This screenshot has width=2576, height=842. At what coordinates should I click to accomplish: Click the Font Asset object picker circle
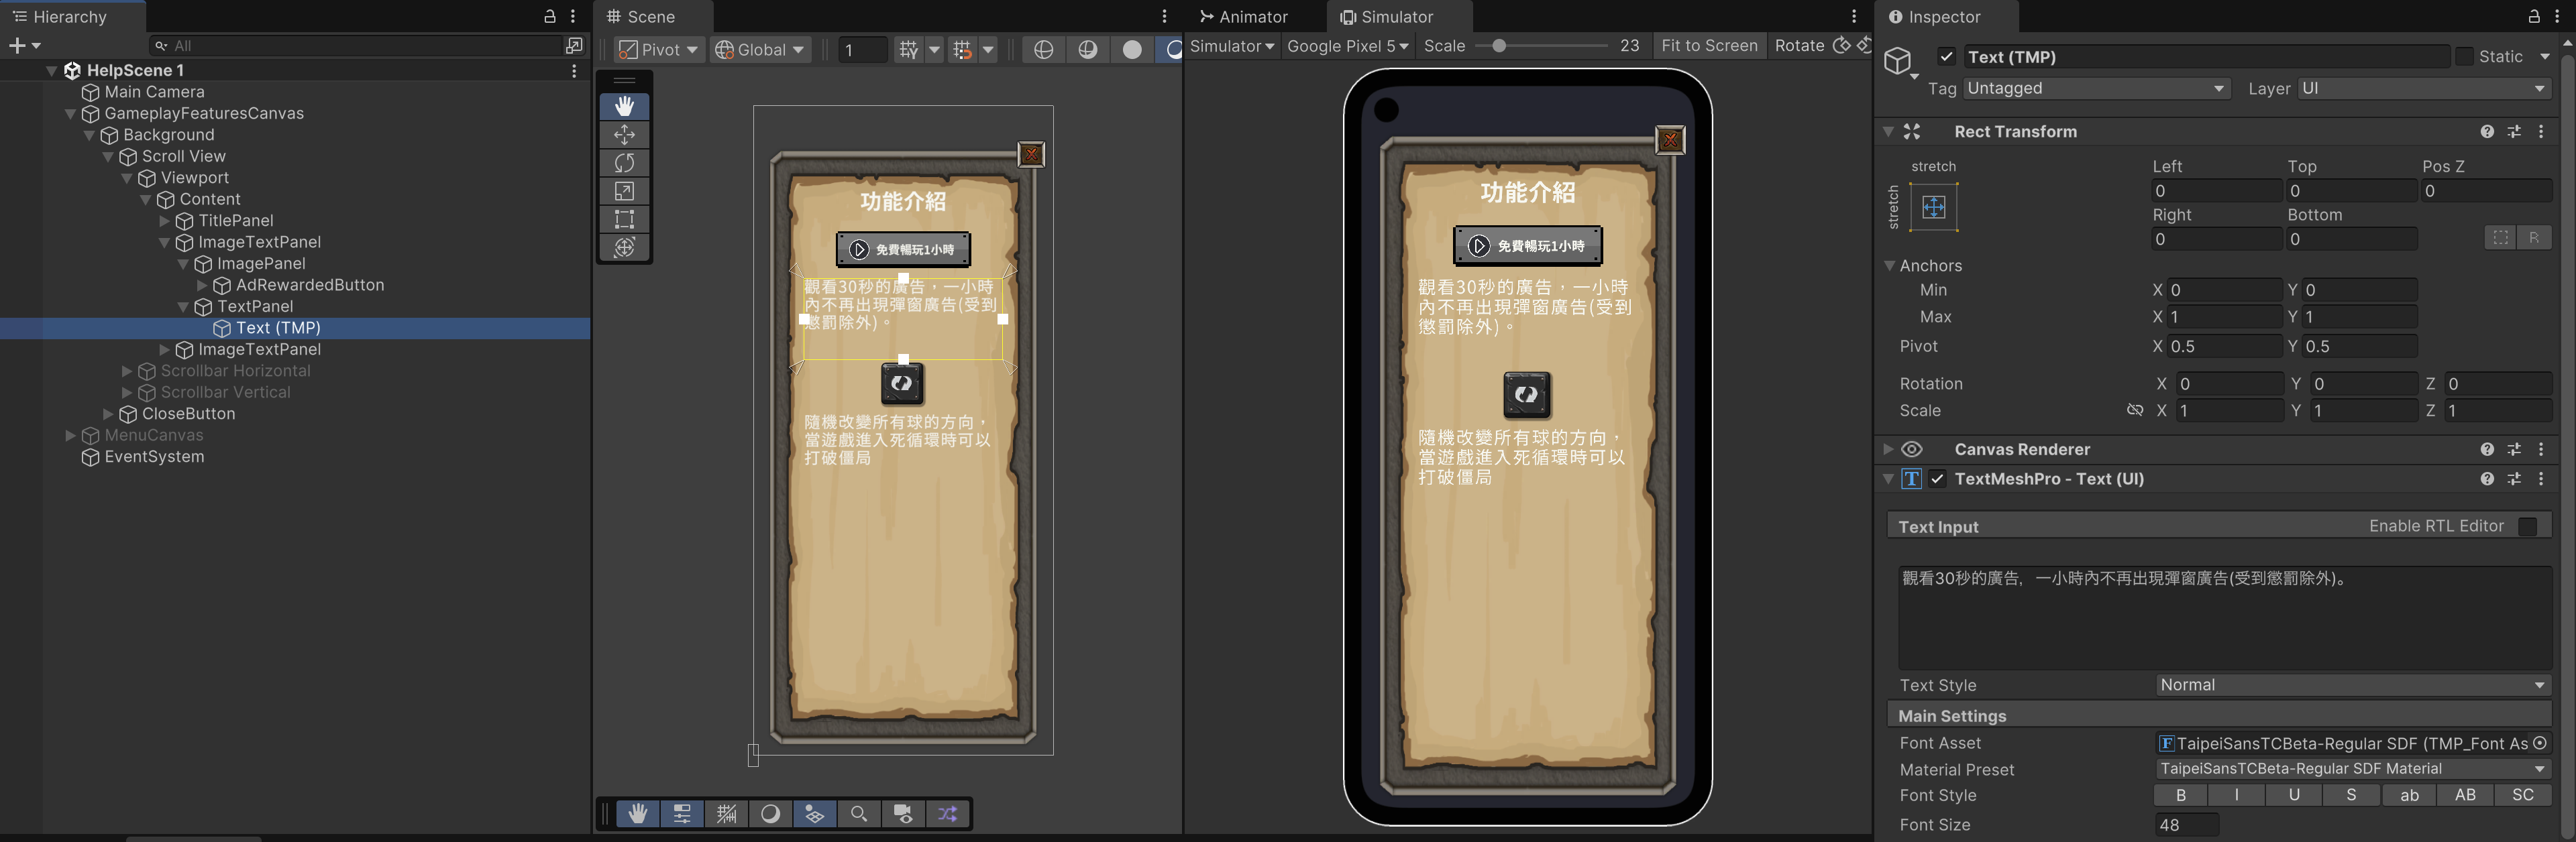point(2540,743)
